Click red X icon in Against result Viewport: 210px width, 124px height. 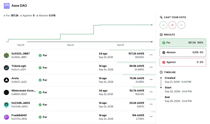(164, 62)
